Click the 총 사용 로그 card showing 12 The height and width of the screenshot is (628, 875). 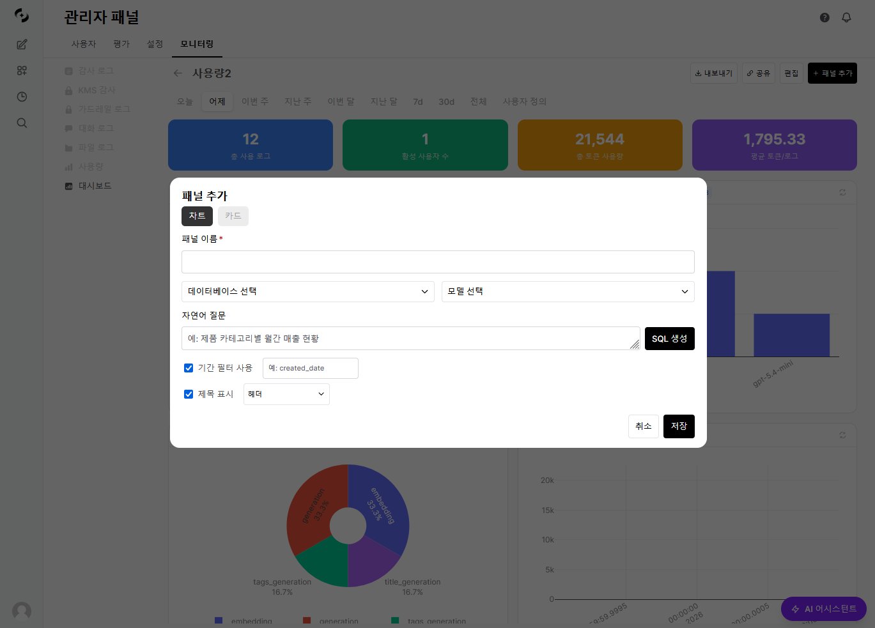pyautogui.click(x=251, y=145)
